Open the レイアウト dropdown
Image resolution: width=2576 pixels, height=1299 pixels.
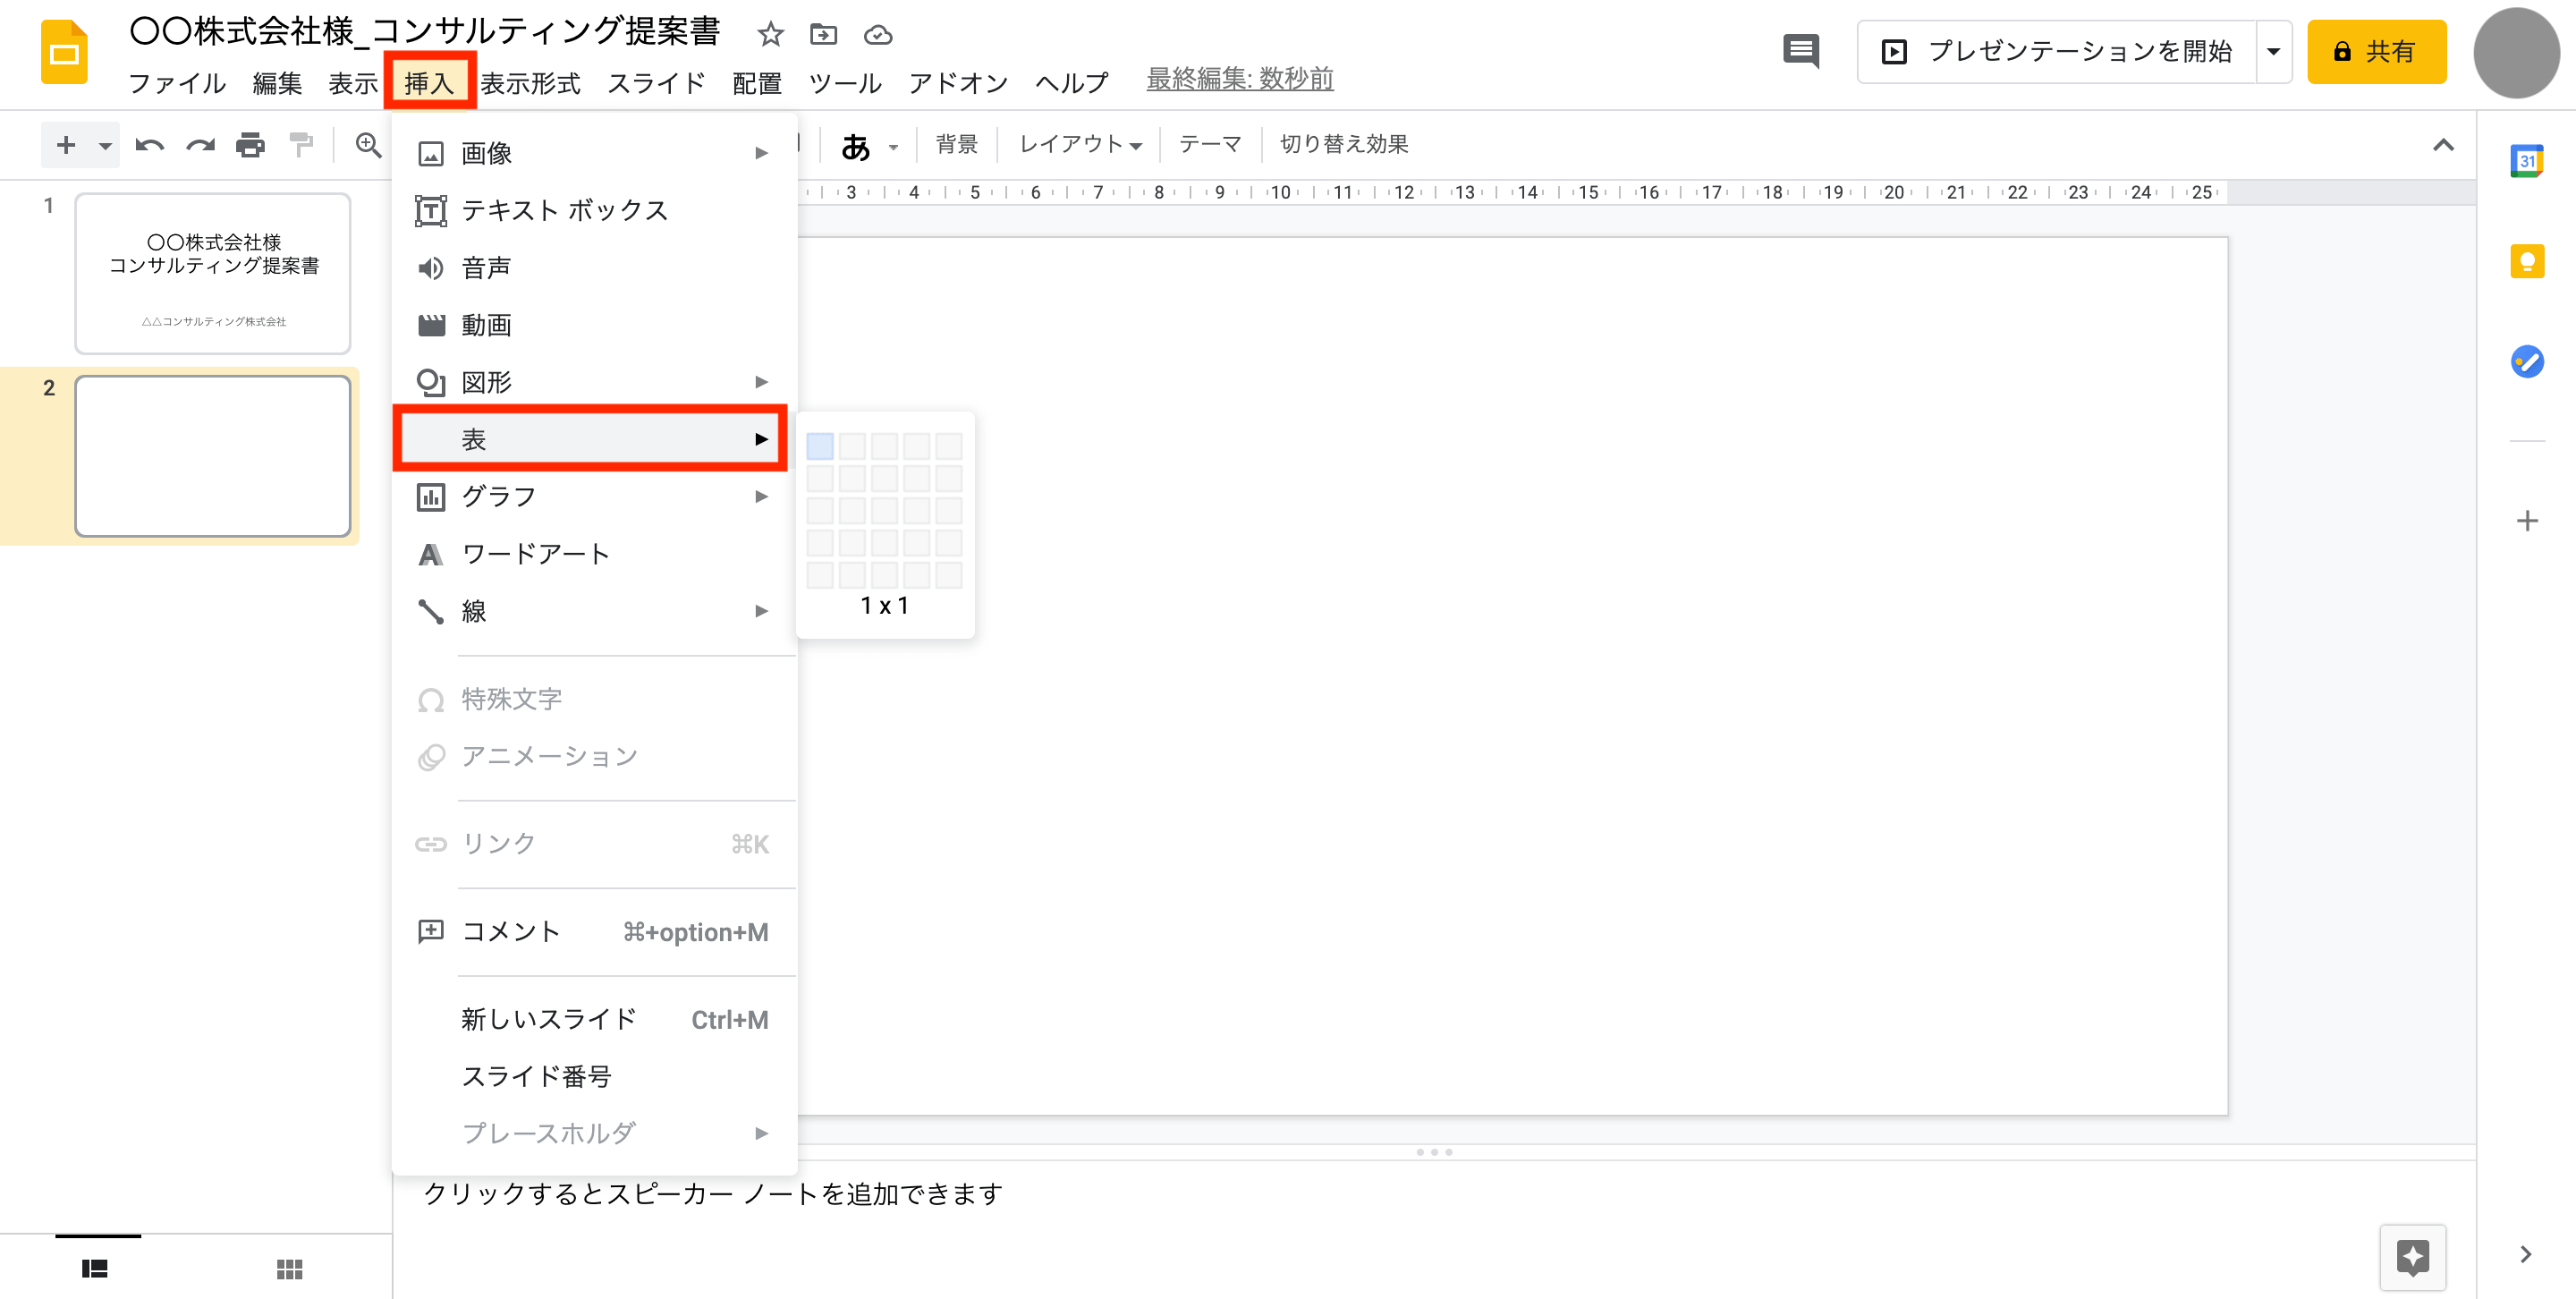(x=1080, y=144)
